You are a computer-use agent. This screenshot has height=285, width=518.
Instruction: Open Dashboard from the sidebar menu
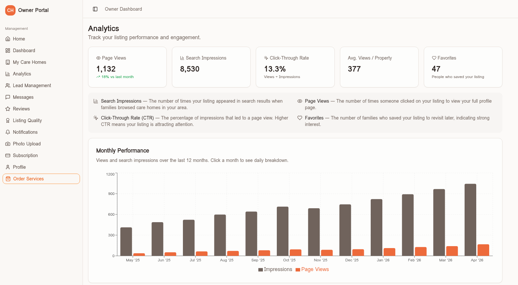point(41,51)
